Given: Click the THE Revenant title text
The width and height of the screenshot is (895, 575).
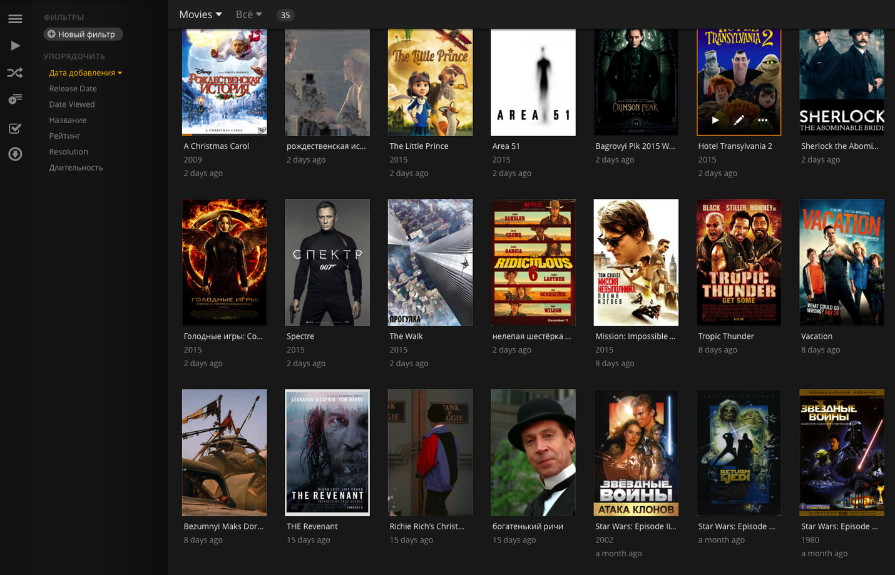Looking at the screenshot, I should click(312, 526).
